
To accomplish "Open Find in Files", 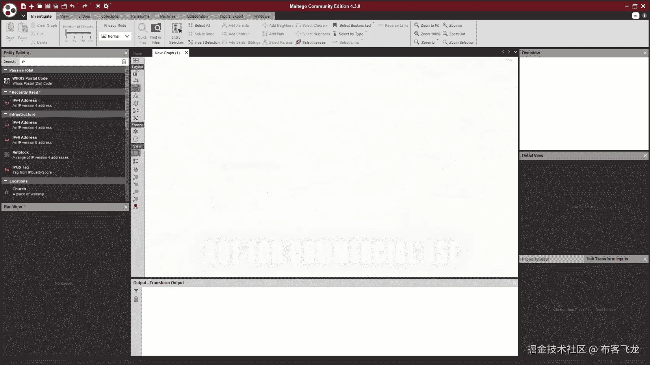I will (x=156, y=33).
